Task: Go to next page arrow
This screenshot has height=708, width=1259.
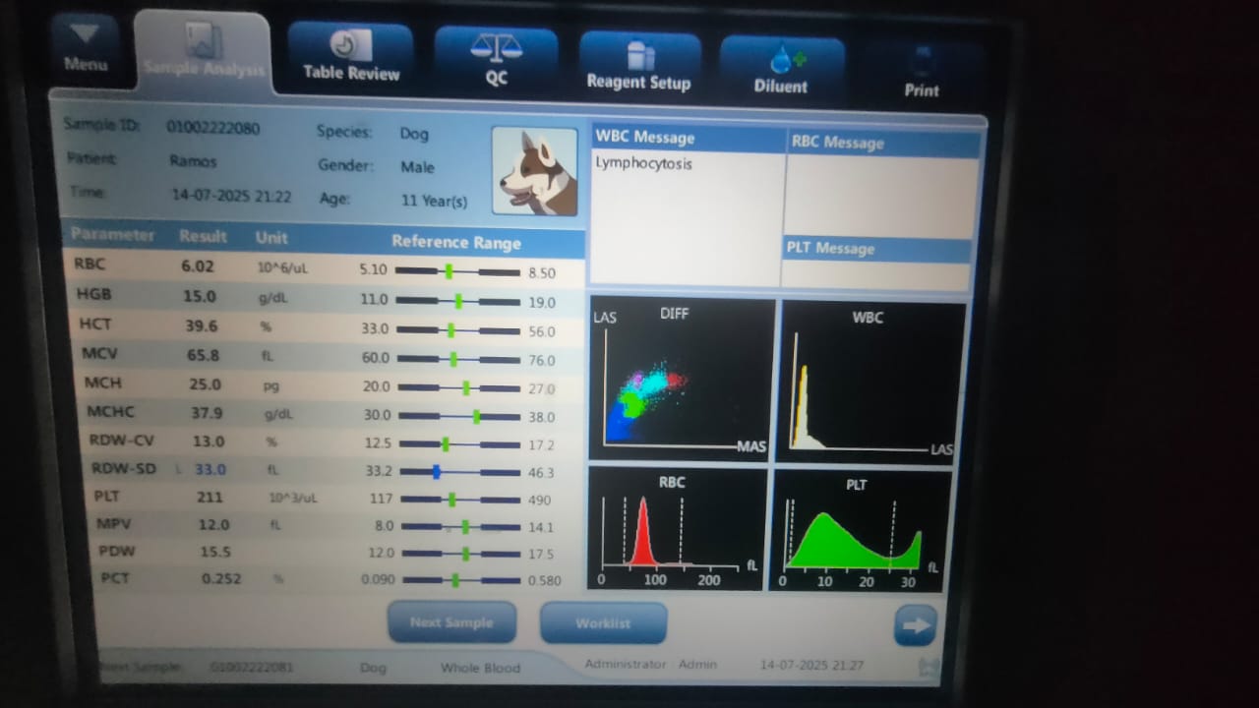Action: (x=914, y=625)
